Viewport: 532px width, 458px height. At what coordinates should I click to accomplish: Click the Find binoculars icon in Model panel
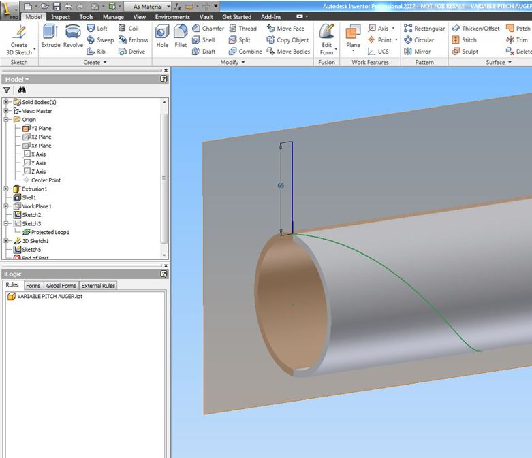pos(22,90)
